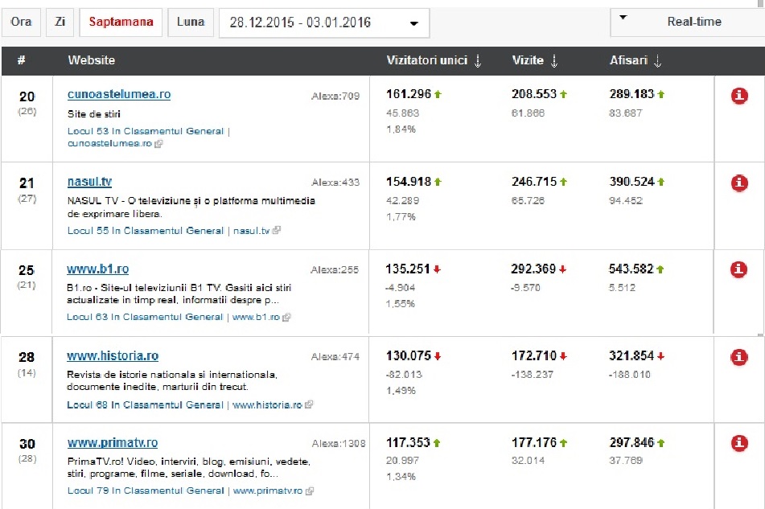Screen dimensions: 765x509
Task: Expand the Real-time dropdown
Action: pos(688,22)
